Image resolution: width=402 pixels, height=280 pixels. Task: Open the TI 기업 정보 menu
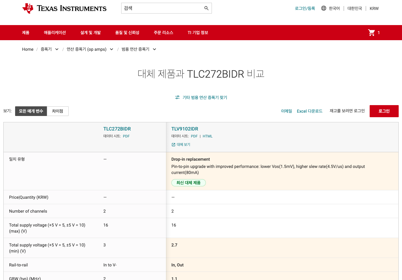point(198,33)
